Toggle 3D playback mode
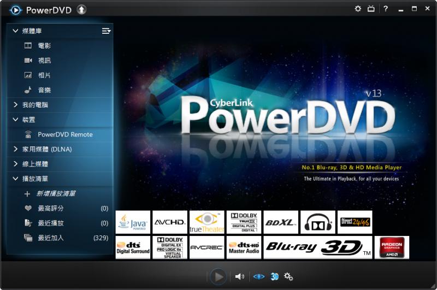 275,277
